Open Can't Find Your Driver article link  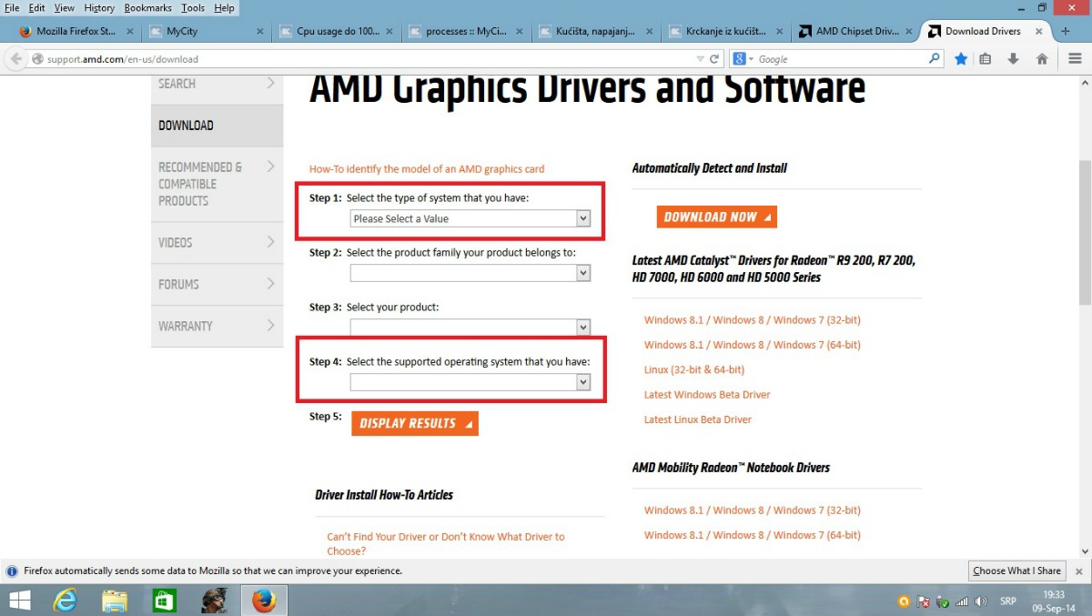(x=446, y=543)
